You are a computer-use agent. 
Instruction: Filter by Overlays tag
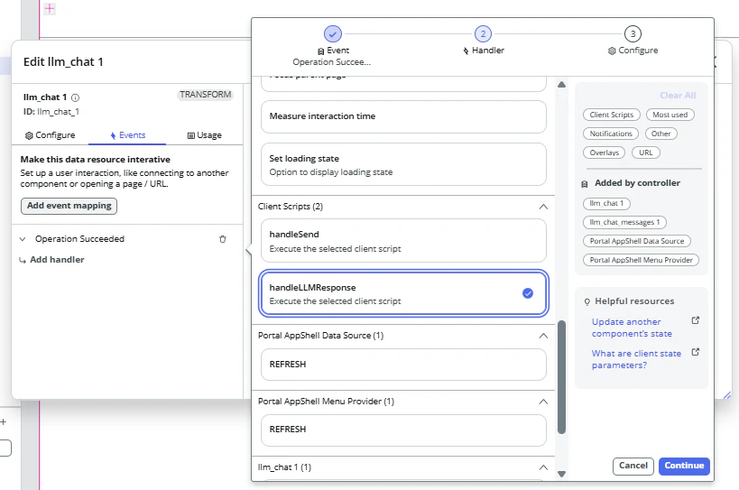pyautogui.click(x=604, y=153)
